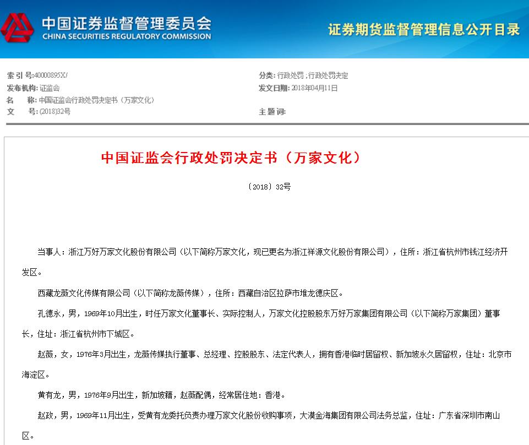Click the 索引号 label
529x445 pixels.
click(x=20, y=75)
